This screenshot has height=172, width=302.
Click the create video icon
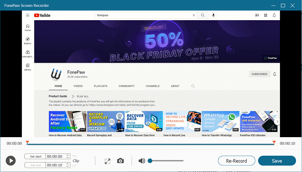[x=257, y=15]
